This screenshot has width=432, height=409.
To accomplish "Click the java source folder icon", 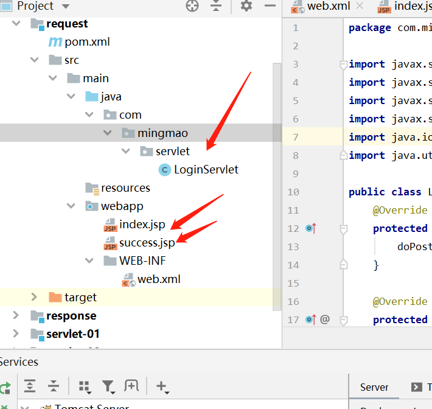I will [x=92, y=97].
